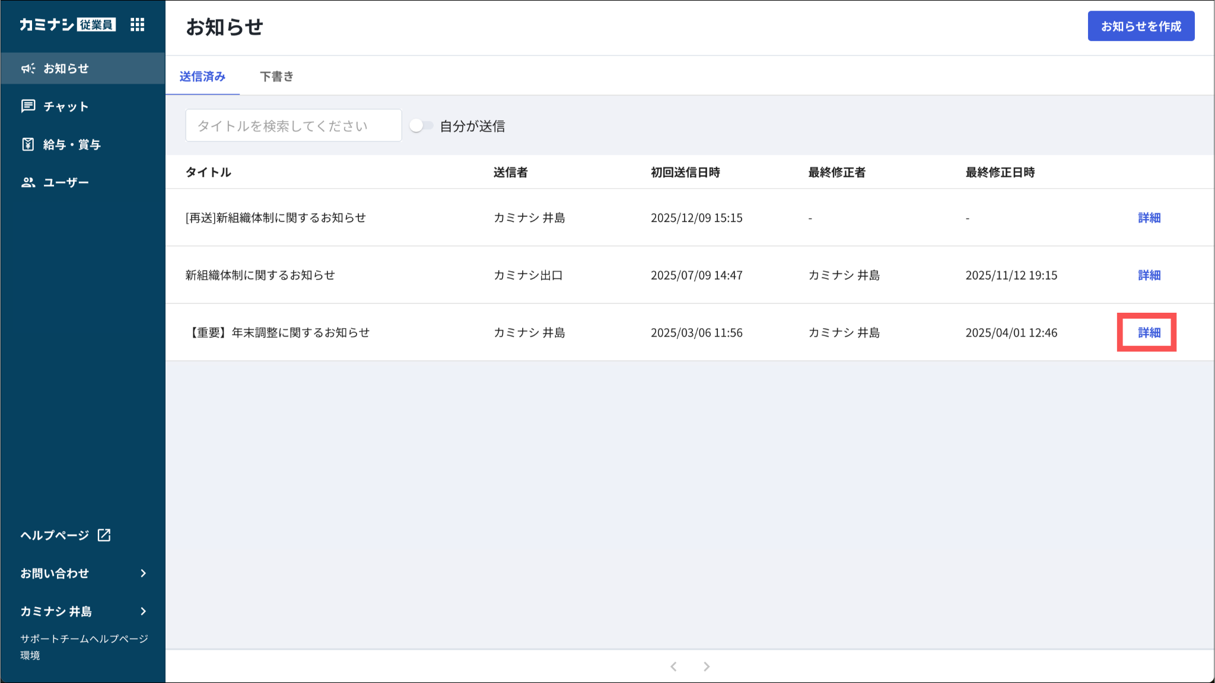
Task: Click the ヘルプページ sidebar link
Action: pyautogui.click(x=55, y=535)
